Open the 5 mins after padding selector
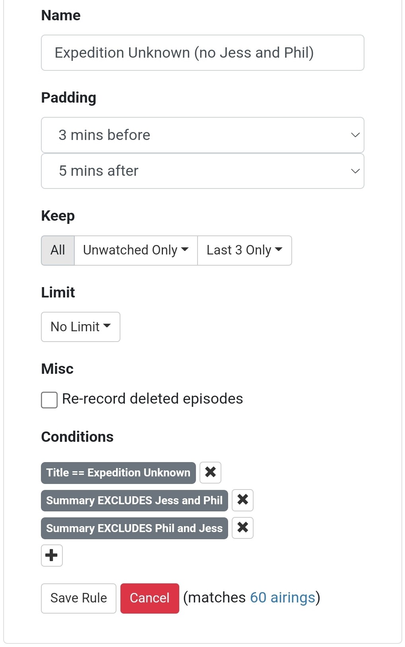Viewport: 405px width, 647px height. click(x=202, y=171)
